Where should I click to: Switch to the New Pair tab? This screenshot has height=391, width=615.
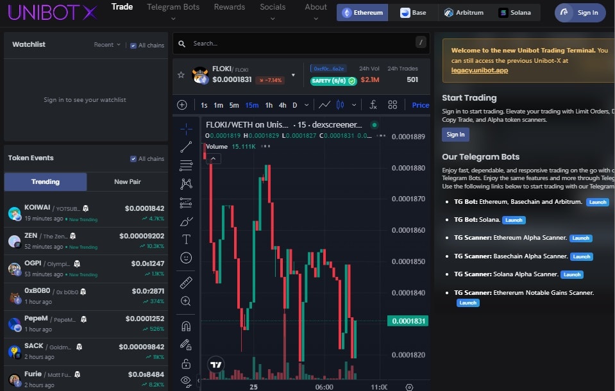point(128,181)
